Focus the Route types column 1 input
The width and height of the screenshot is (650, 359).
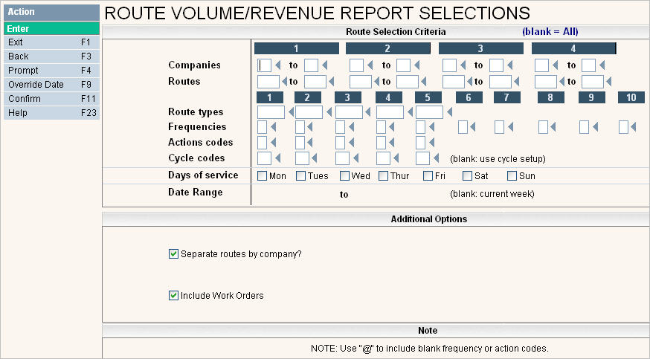271,111
